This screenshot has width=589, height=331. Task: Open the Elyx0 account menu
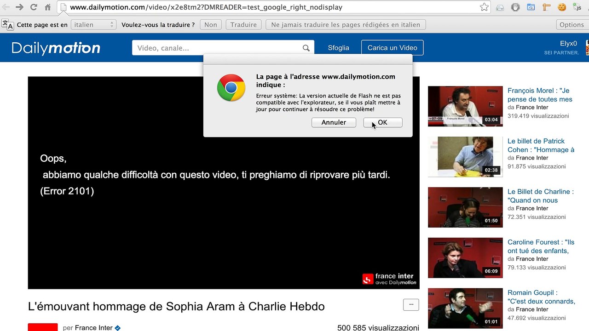(568, 44)
